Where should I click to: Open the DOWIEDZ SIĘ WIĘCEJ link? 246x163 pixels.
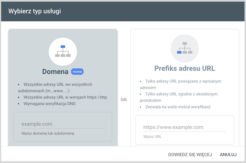[x=190, y=155]
